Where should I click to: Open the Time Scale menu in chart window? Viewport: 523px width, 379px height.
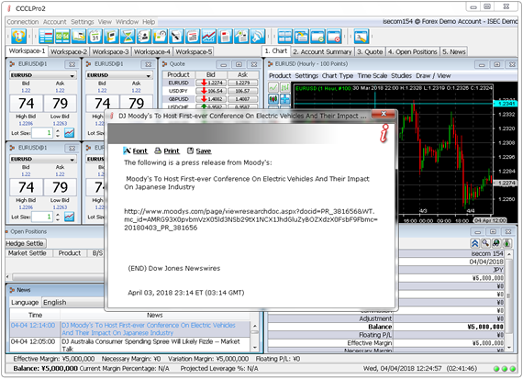[x=373, y=76]
